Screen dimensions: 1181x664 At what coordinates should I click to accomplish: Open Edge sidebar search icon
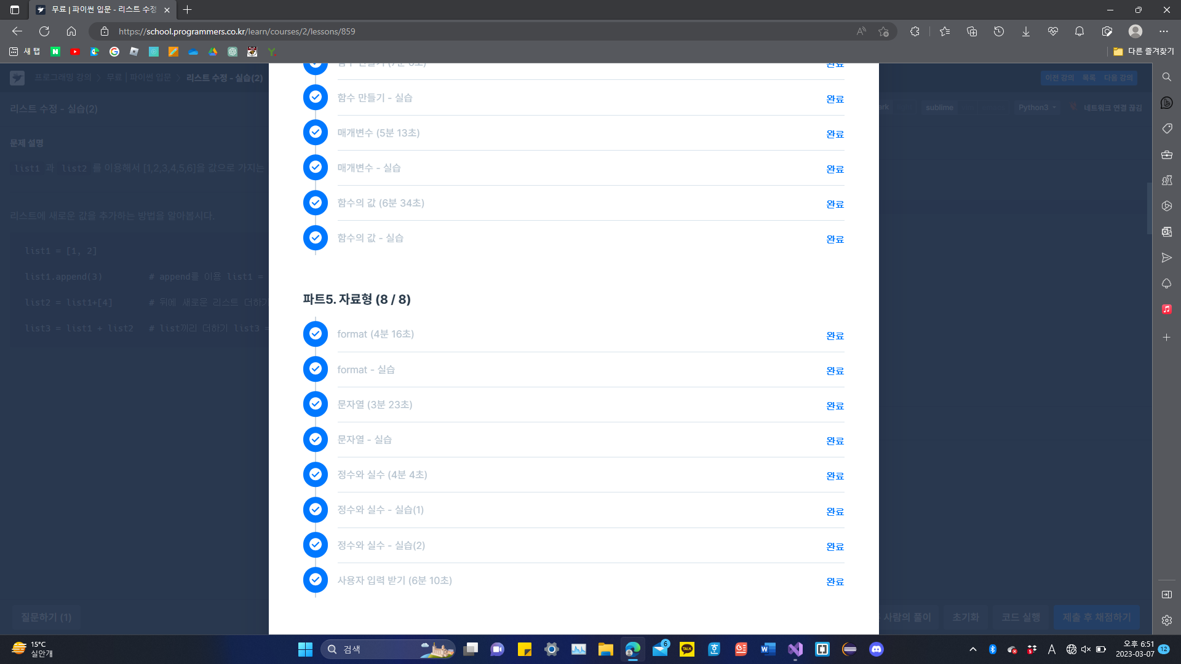coord(1166,77)
